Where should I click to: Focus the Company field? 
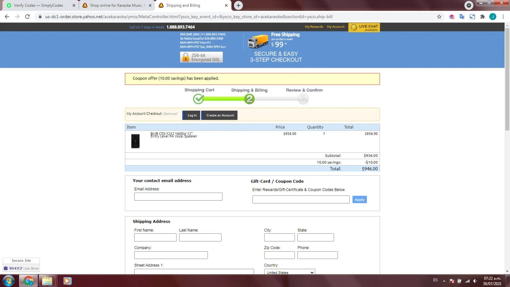(x=171, y=255)
